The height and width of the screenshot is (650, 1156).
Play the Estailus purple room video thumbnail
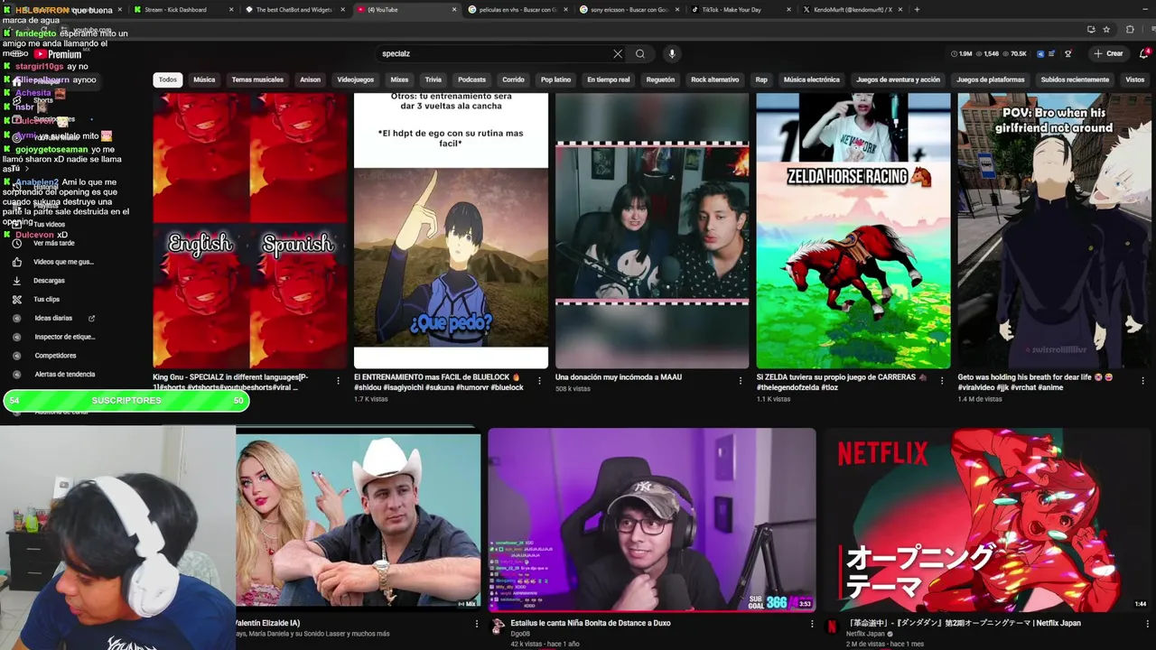(652, 520)
